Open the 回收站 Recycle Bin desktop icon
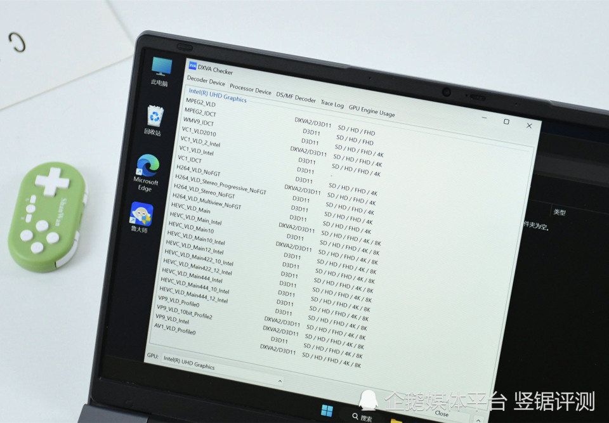Screen dimensions: 609x423 pyautogui.click(x=154, y=120)
